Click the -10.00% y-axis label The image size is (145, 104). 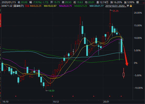click(138, 88)
